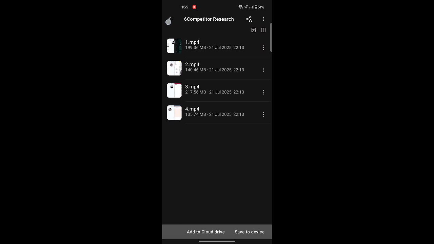Viewport: 434px width, 244px height.
Task: Open the 2.mp4 video thumbnail
Action: click(x=174, y=68)
